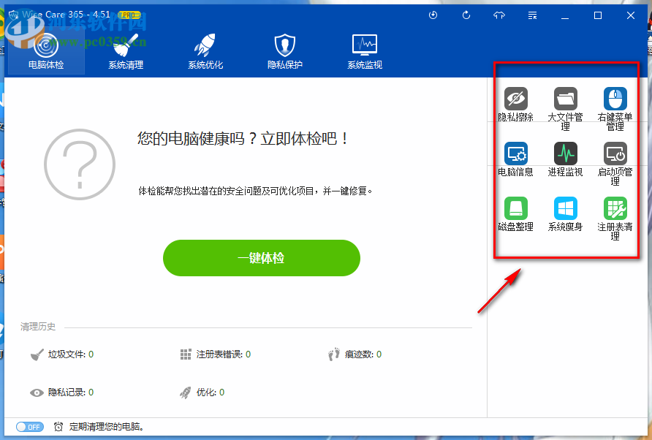The height and width of the screenshot is (440, 652).
Task: Click the alarm clock icon for scheduled cleaning
Action: click(x=60, y=427)
